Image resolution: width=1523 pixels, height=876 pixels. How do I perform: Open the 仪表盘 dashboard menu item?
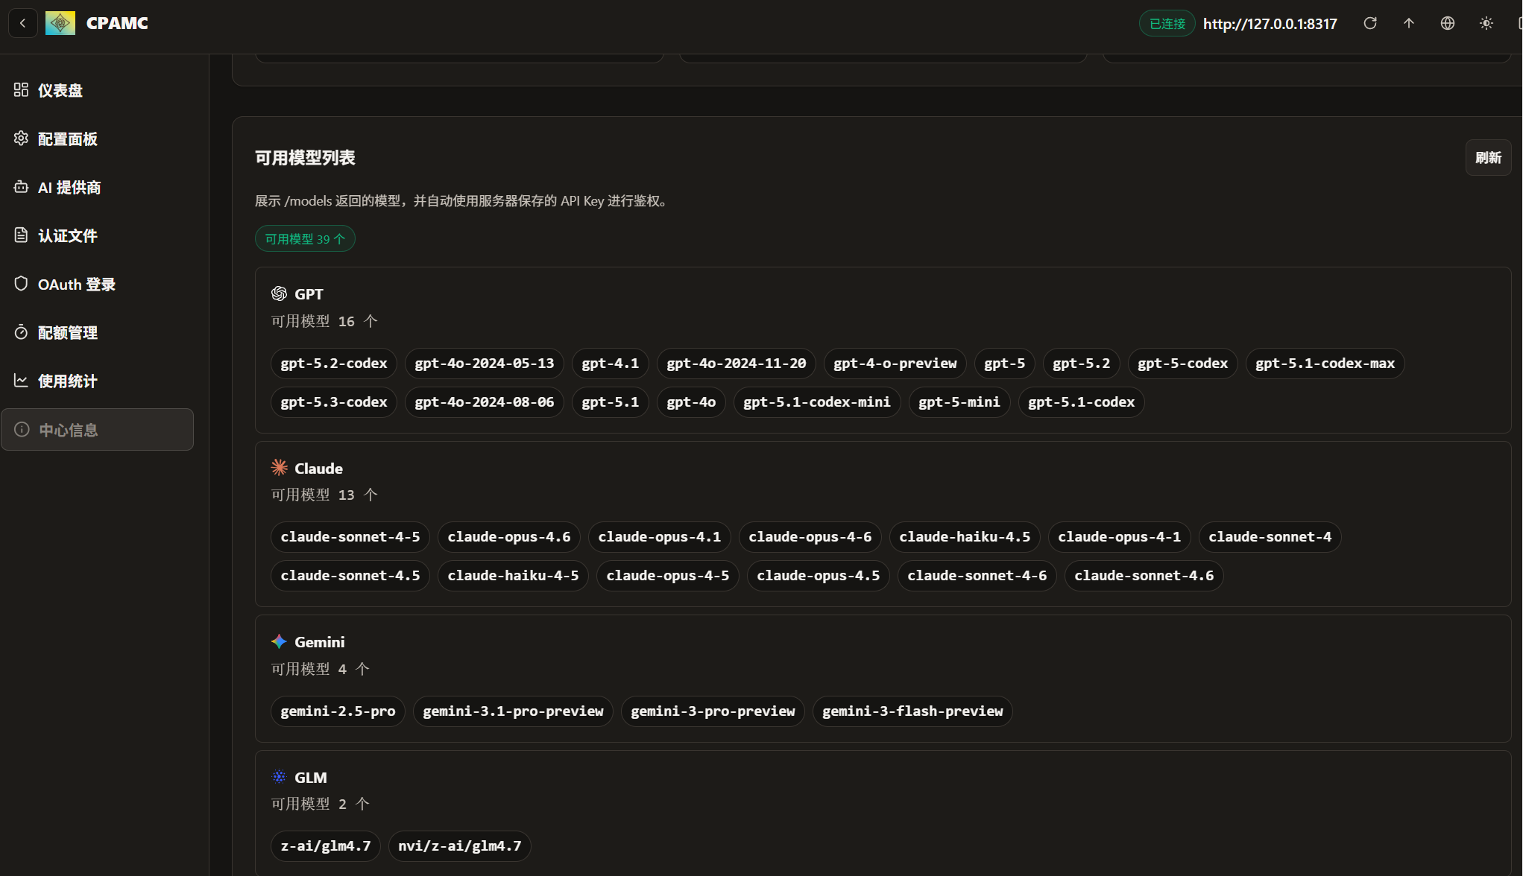[x=60, y=90]
